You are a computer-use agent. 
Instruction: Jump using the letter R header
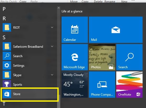(x=4, y=18)
